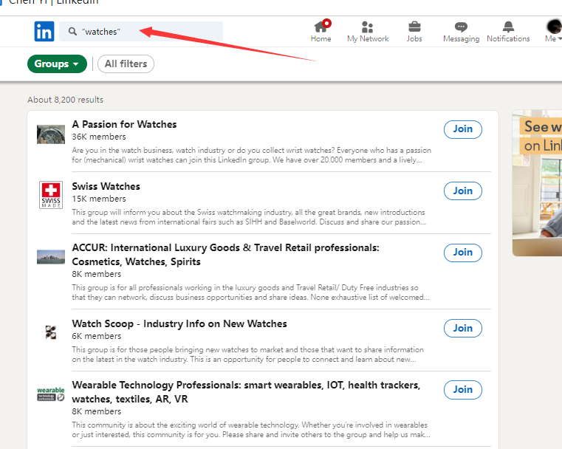562x449 pixels.
Task: Join the Swiss Watches group
Action: 463,191
